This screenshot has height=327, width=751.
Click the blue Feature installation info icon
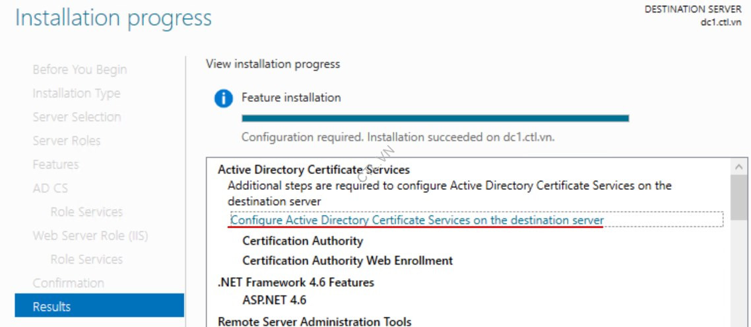click(x=224, y=99)
